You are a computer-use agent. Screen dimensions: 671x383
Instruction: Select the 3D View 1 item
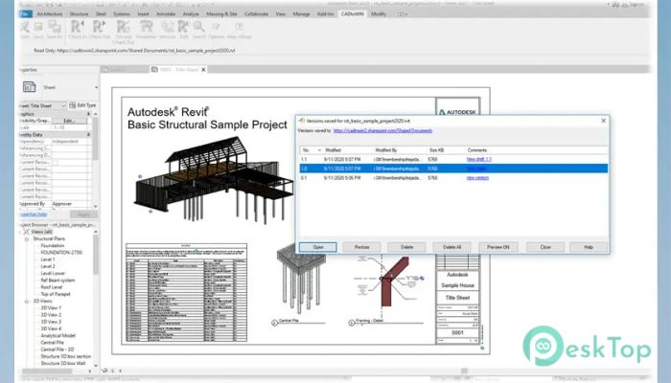pyautogui.click(x=51, y=307)
